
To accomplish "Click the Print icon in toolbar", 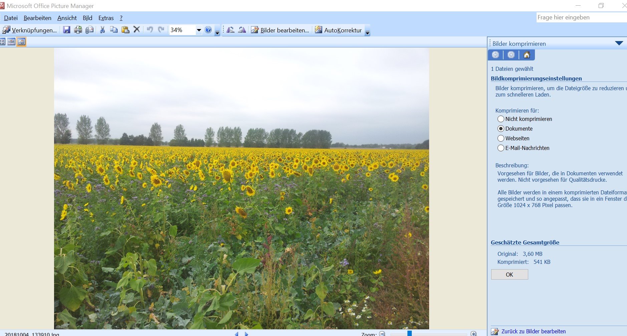I will pos(78,30).
